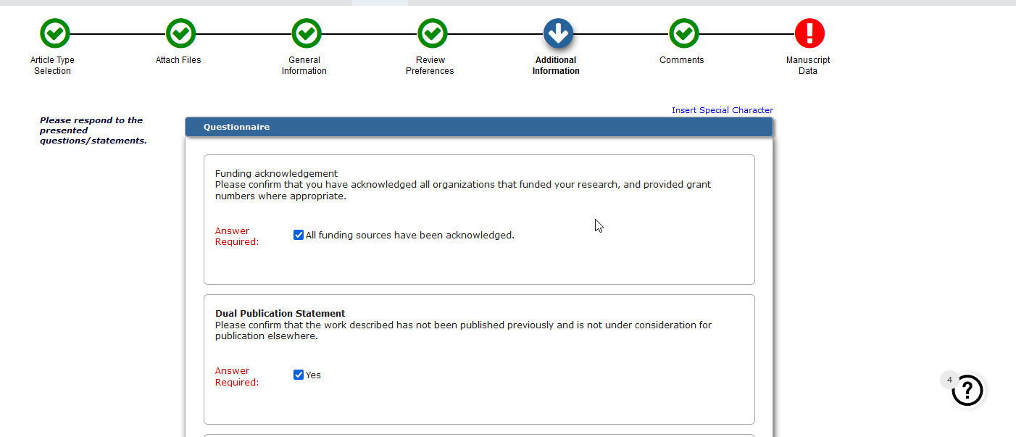Screen dimensions: 1016x437
Task: Click the Attach Files step checkmark icon
Action: pyautogui.click(x=180, y=33)
